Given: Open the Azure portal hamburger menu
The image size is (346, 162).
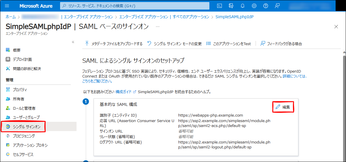Looking at the screenshot, I should [x=7, y=6].
